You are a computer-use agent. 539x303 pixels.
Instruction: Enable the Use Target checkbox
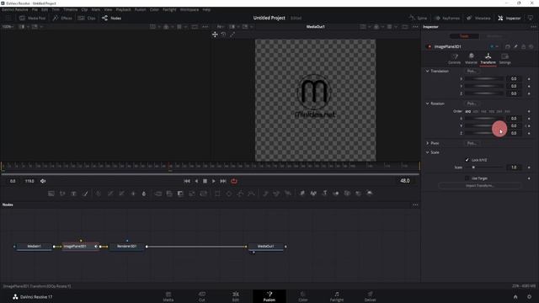(467, 178)
